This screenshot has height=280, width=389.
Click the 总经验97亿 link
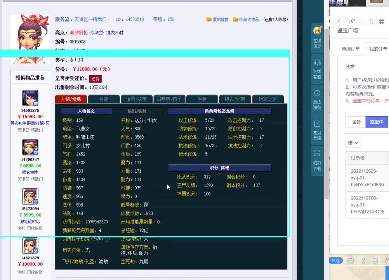30,221
